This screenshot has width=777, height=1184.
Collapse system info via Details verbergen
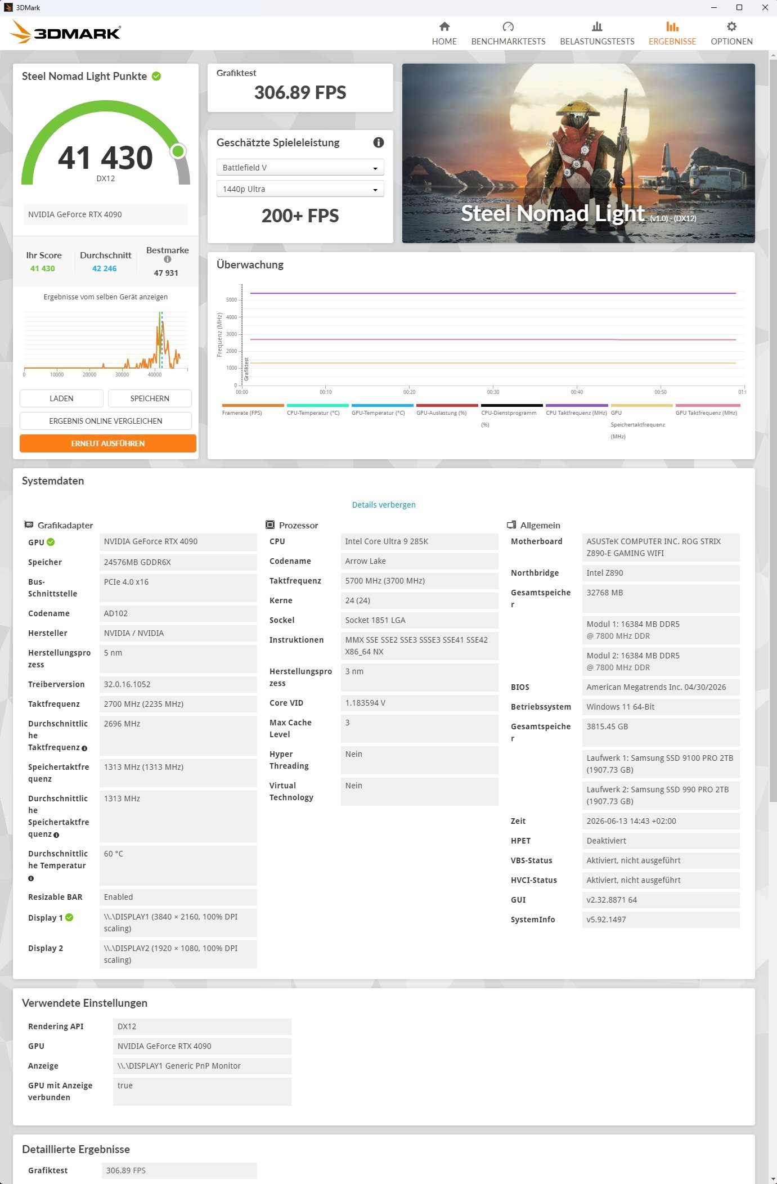click(384, 505)
